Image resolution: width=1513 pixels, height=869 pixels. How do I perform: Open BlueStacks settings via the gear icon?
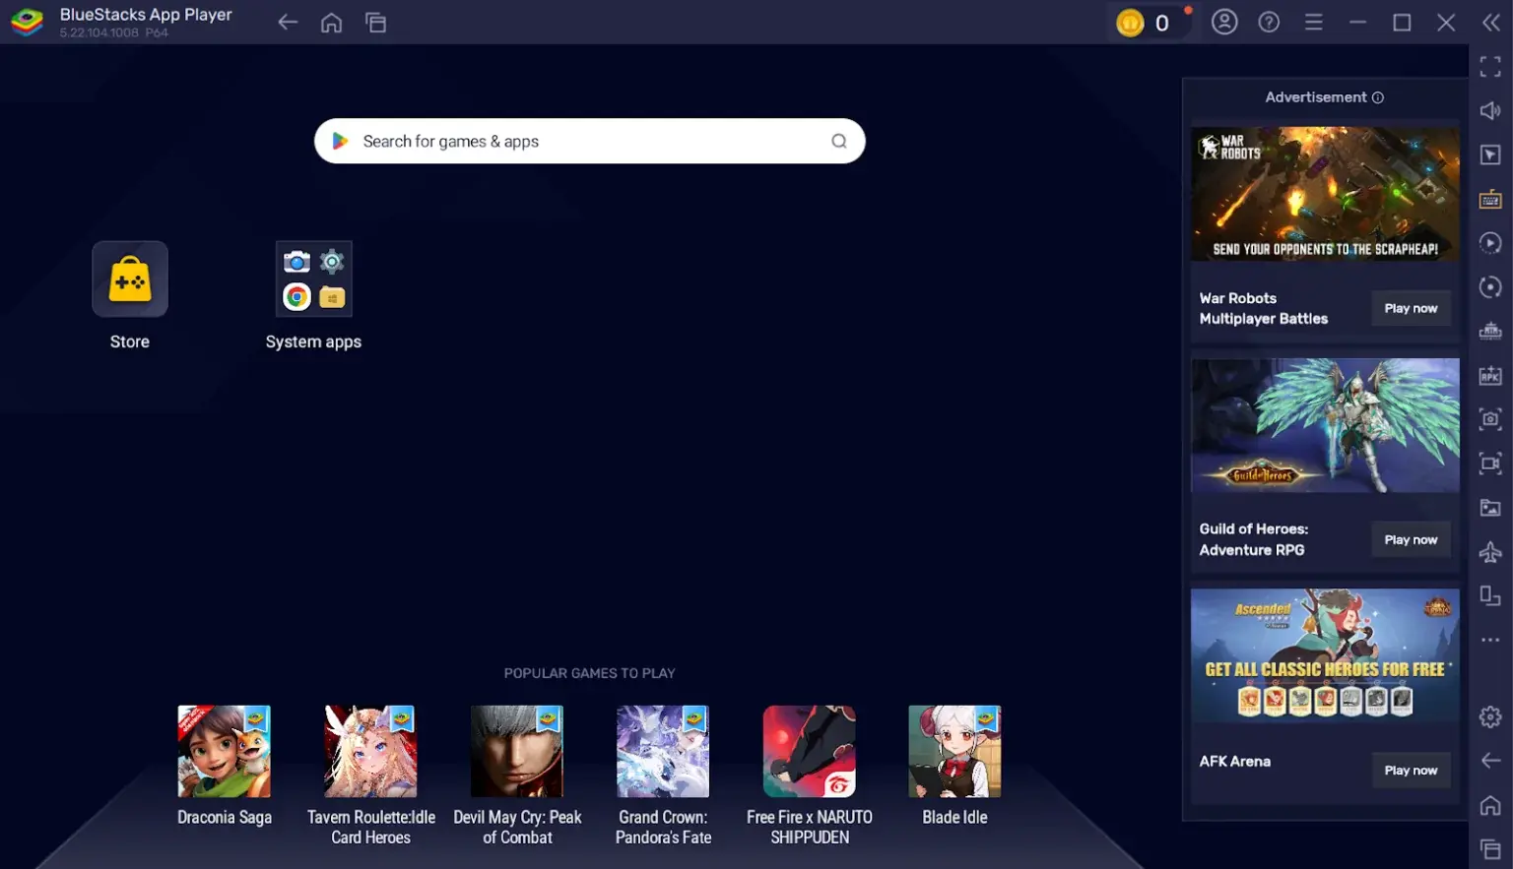(1490, 716)
